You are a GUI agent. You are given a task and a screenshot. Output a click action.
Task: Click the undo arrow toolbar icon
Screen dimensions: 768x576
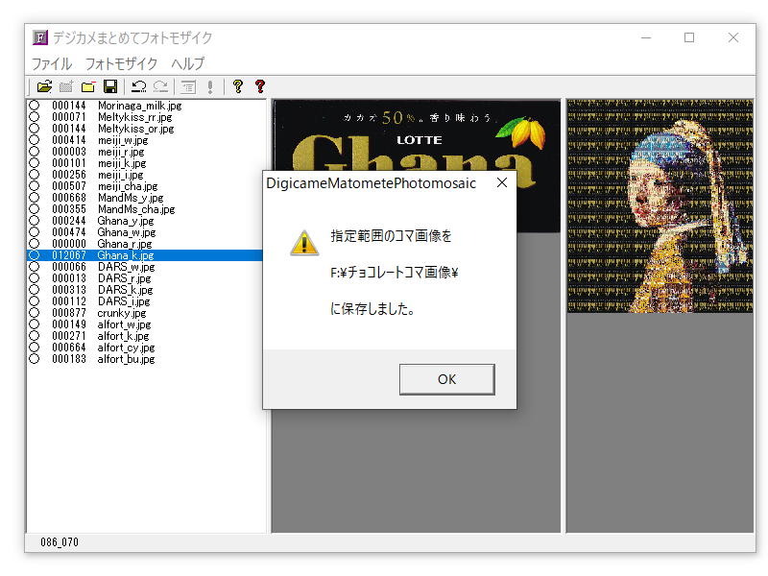[138, 86]
